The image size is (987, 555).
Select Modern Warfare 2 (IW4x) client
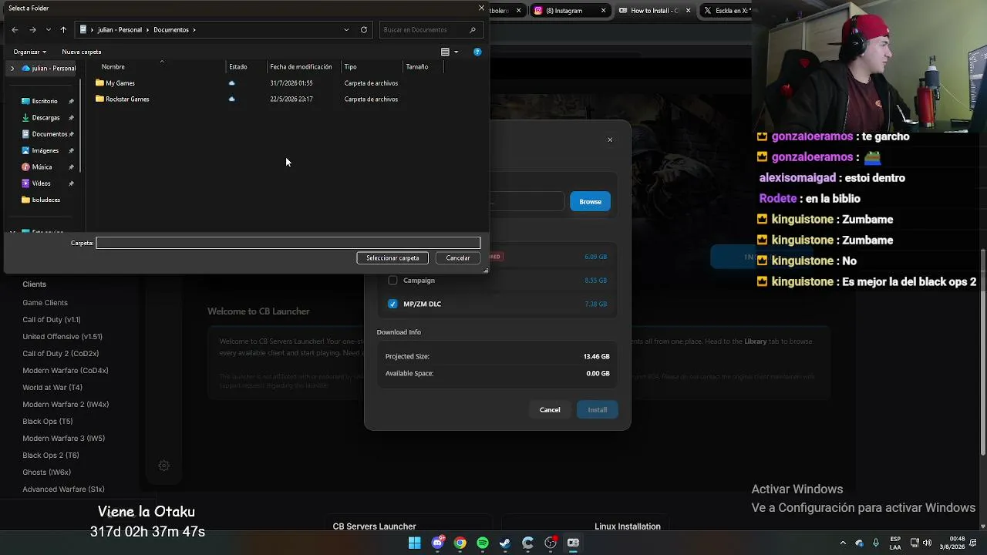(66, 405)
